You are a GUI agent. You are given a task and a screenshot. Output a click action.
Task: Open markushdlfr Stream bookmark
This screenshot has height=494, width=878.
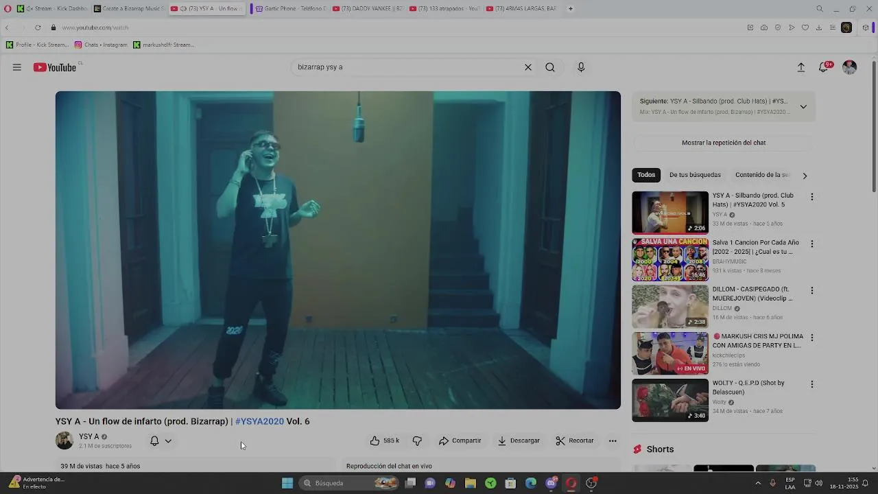(164, 45)
